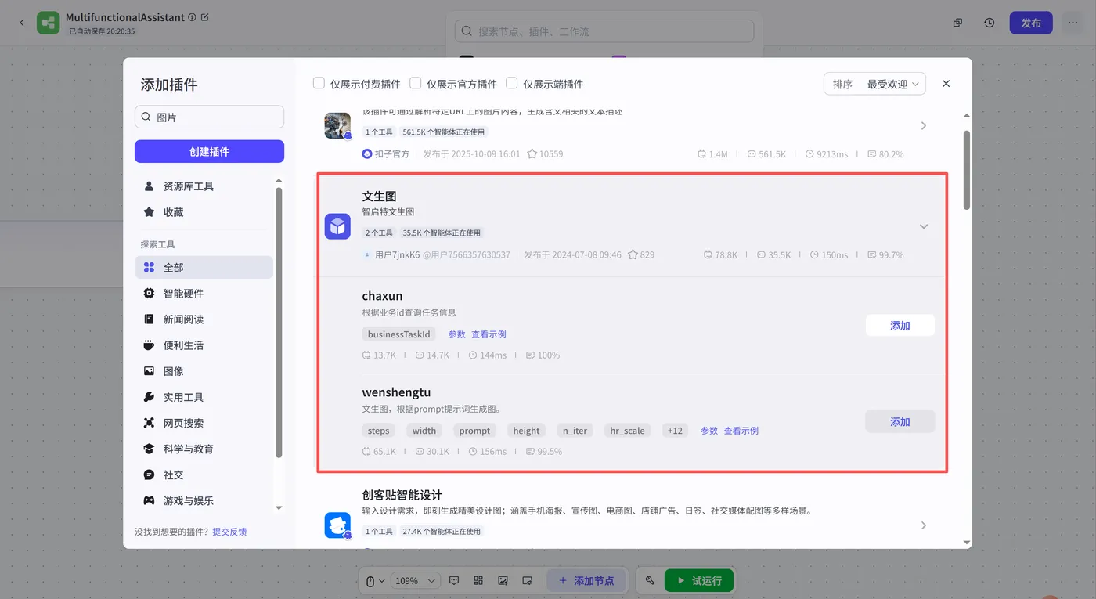
Task: Open the 智能硬件 plugin category
Action: pyautogui.click(x=186, y=293)
